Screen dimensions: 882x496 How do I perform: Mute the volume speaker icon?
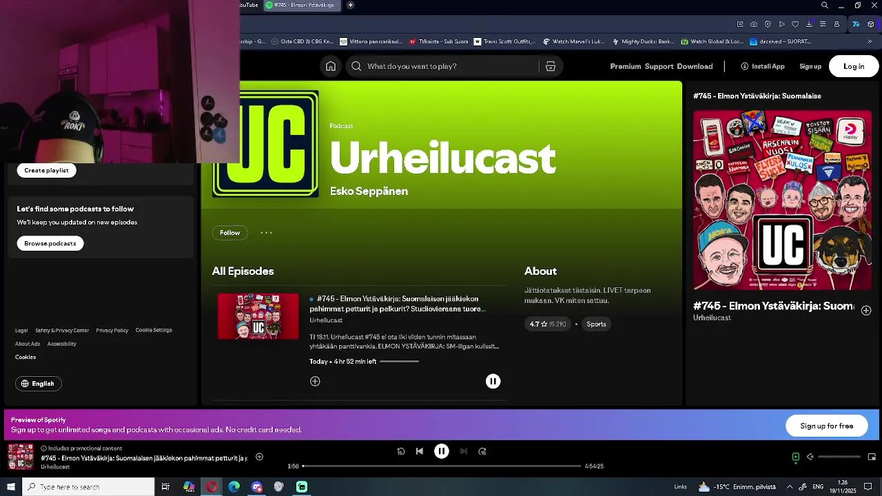(x=810, y=457)
